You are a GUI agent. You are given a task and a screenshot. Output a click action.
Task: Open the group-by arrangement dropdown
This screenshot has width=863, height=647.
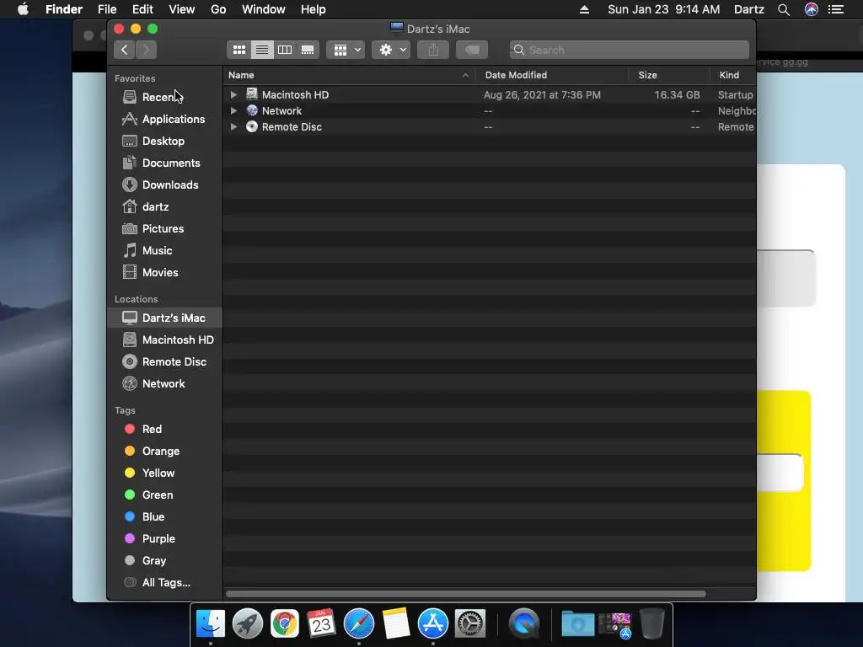[346, 50]
